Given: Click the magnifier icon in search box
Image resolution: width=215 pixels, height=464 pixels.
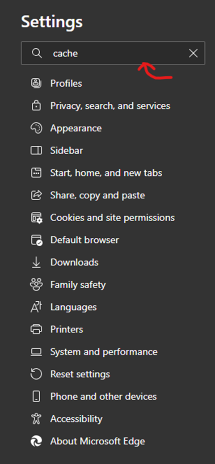Looking at the screenshot, I should (37, 53).
